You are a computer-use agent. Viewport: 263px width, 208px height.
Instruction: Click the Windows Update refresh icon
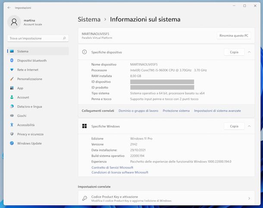(x=12, y=143)
